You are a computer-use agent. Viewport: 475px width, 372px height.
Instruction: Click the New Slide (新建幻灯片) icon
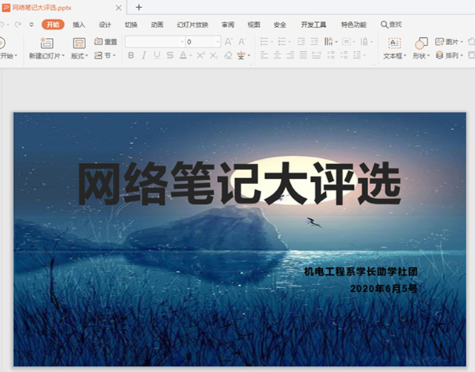[x=46, y=43]
